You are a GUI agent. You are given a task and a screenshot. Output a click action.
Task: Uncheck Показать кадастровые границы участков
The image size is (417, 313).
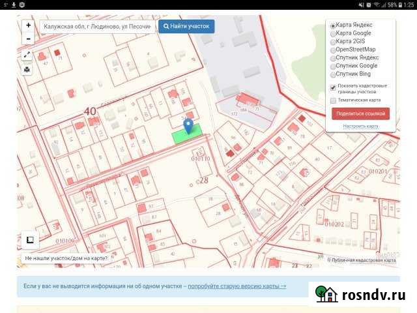333,87
